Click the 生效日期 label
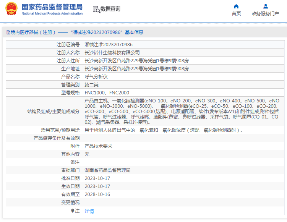The width and height of the screenshot is (287, 222). pos(70,186)
